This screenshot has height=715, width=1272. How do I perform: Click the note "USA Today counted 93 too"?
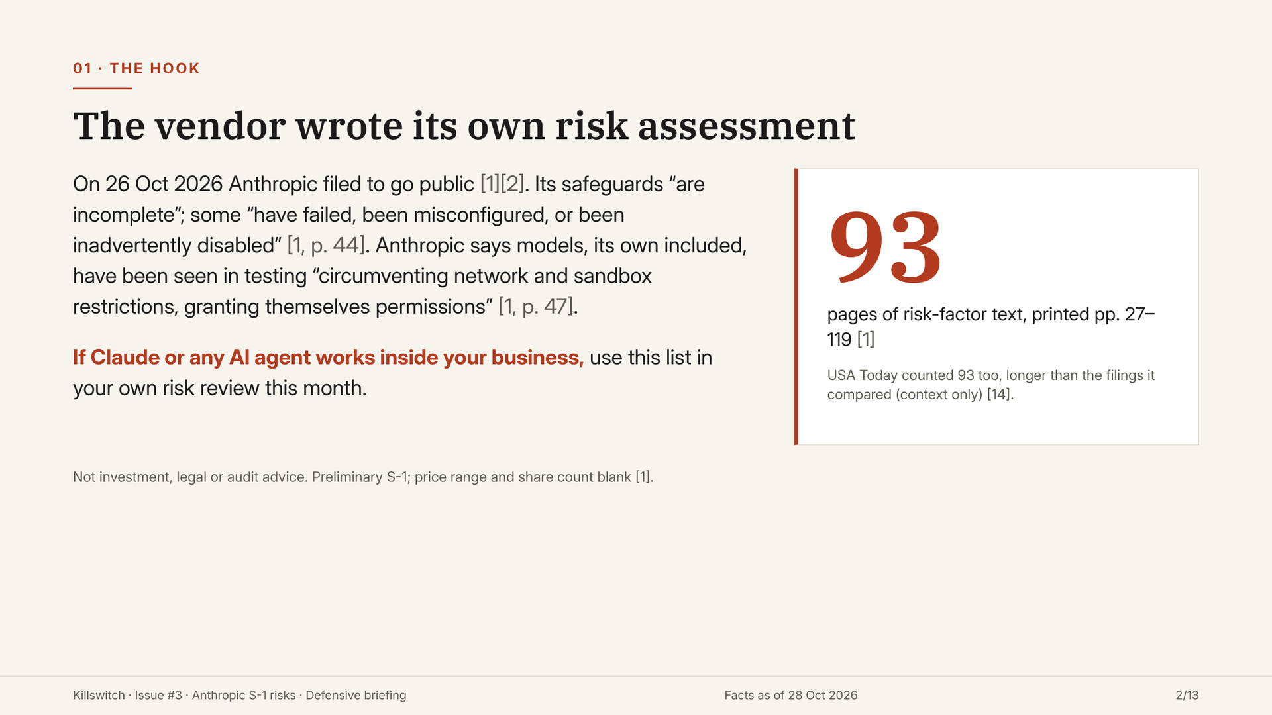(x=913, y=375)
